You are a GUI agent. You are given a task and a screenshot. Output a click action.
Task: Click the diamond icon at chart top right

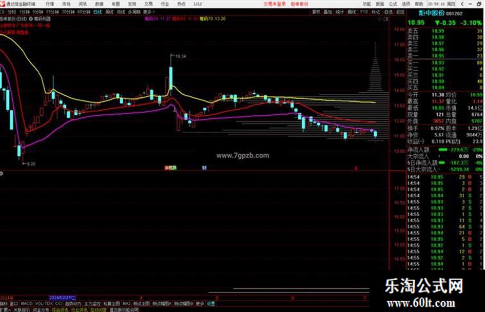[x=380, y=19]
